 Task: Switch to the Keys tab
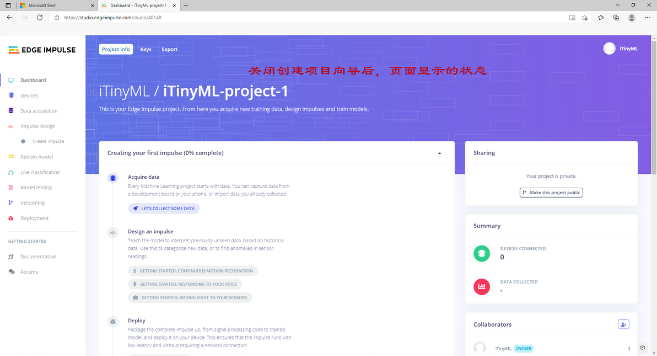pyautogui.click(x=146, y=49)
